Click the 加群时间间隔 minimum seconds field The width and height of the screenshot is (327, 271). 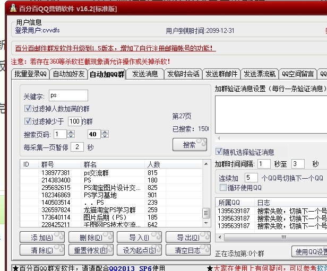coord(264,164)
